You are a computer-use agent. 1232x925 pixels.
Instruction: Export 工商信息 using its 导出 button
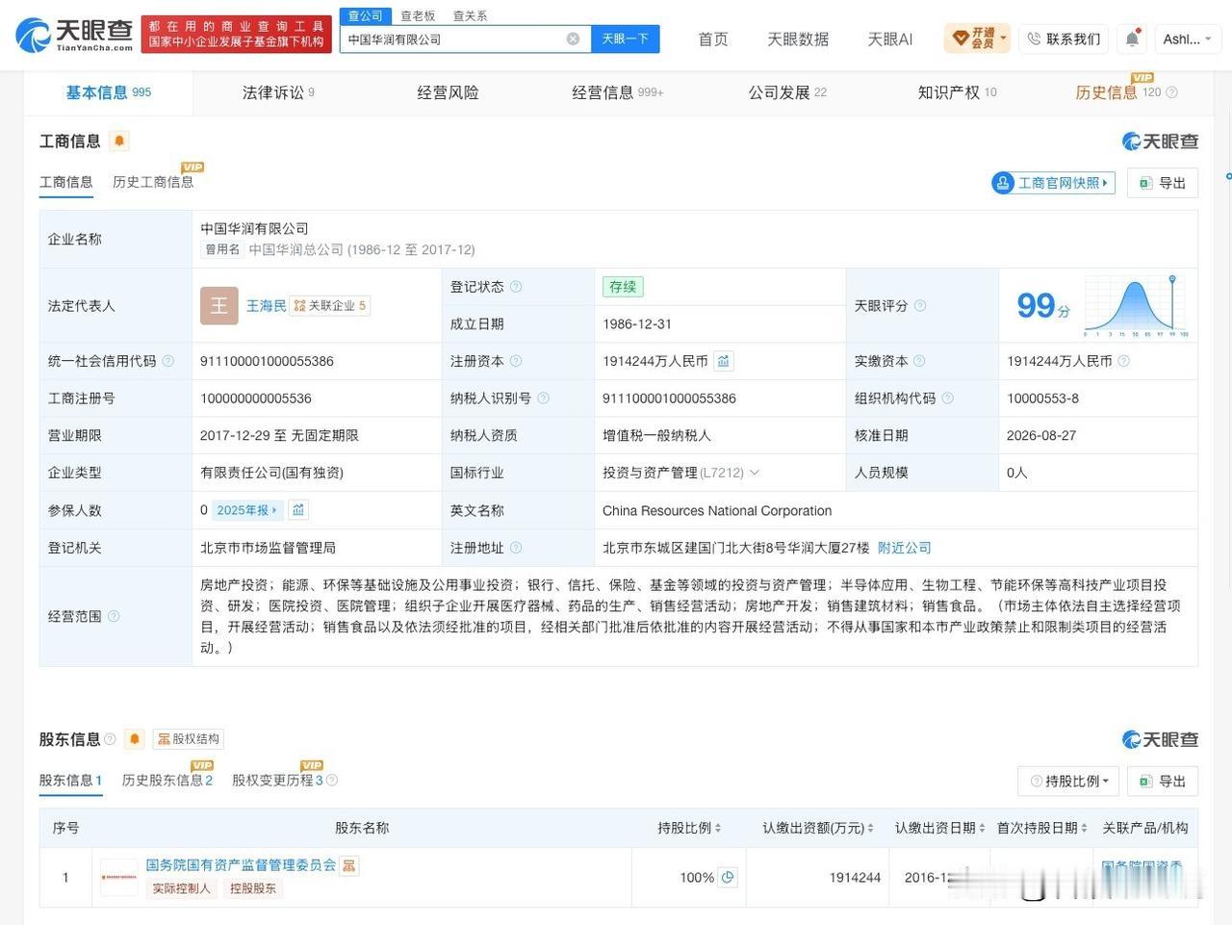(x=1163, y=183)
